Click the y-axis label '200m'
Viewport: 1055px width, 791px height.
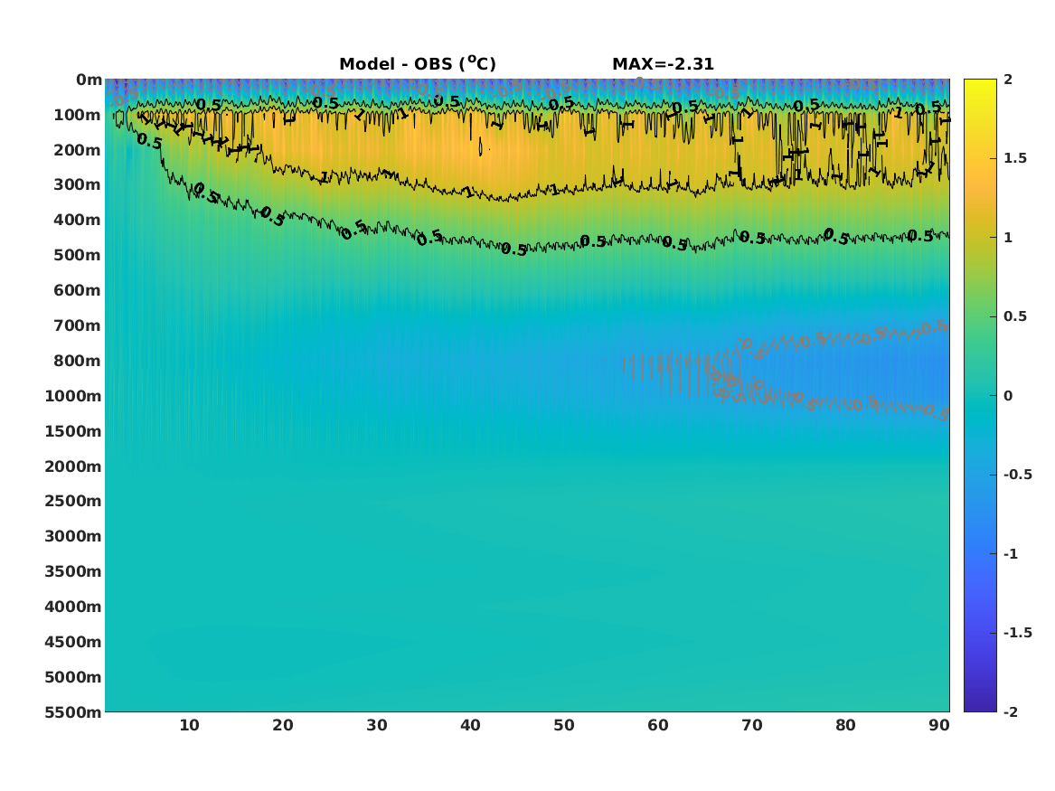[78, 150]
